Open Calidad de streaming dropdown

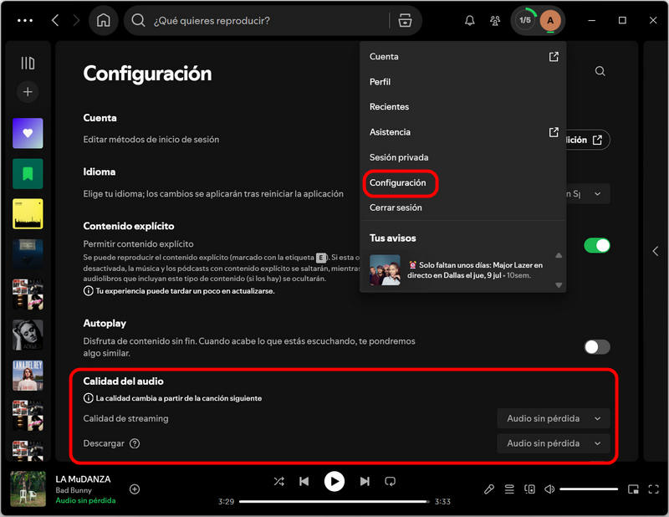[x=554, y=418]
